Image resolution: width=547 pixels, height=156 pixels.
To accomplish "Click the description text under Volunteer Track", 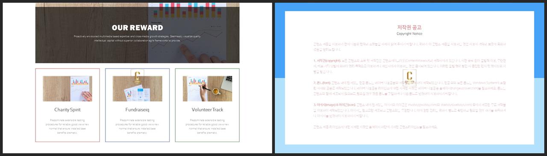I will (207, 126).
